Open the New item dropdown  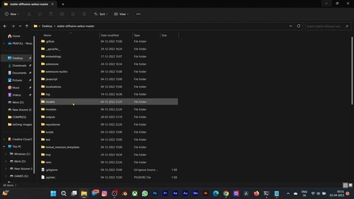click(12, 14)
